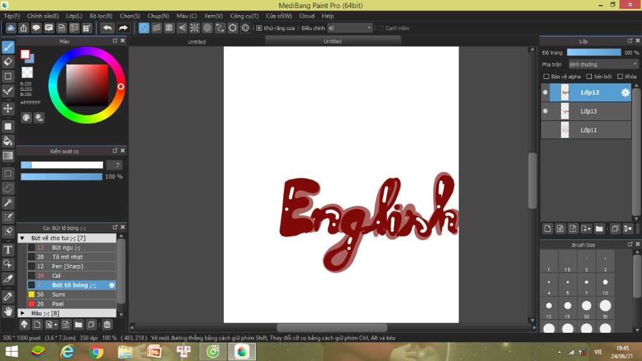Create a new layer in Layers panel
This screenshot has width=642, height=361.
[x=547, y=229]
